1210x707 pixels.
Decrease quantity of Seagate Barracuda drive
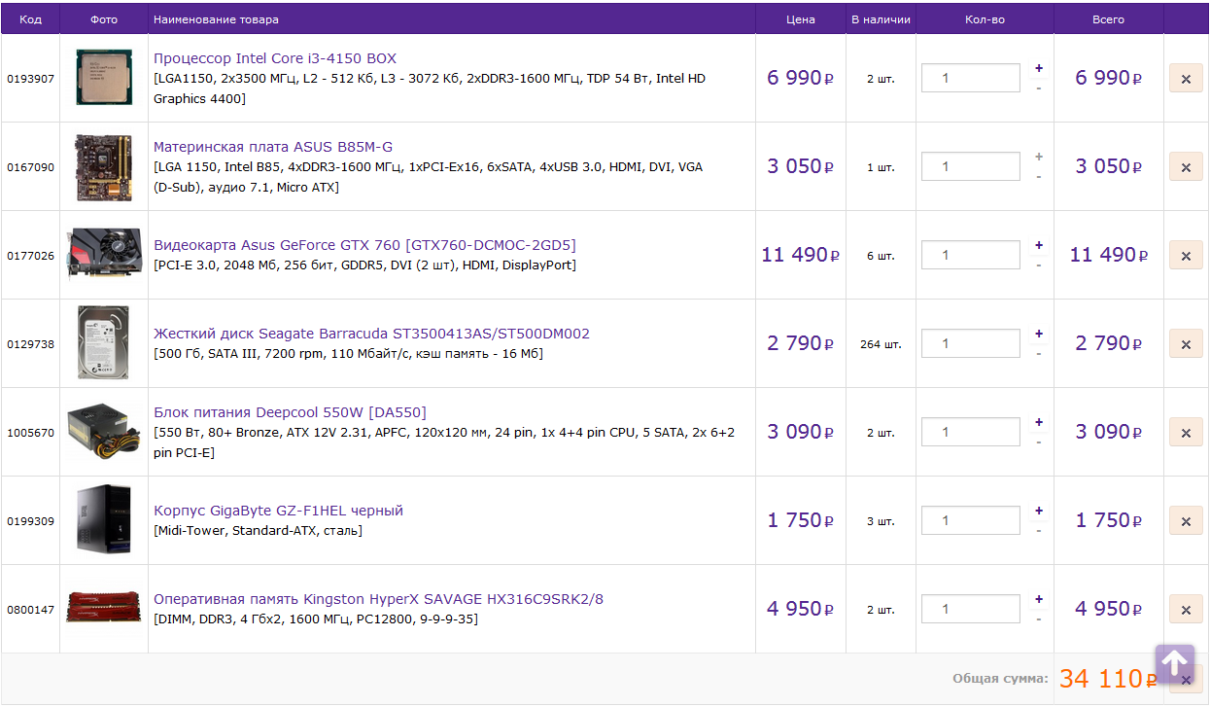pyautogui.click(x=1039, y=354)
